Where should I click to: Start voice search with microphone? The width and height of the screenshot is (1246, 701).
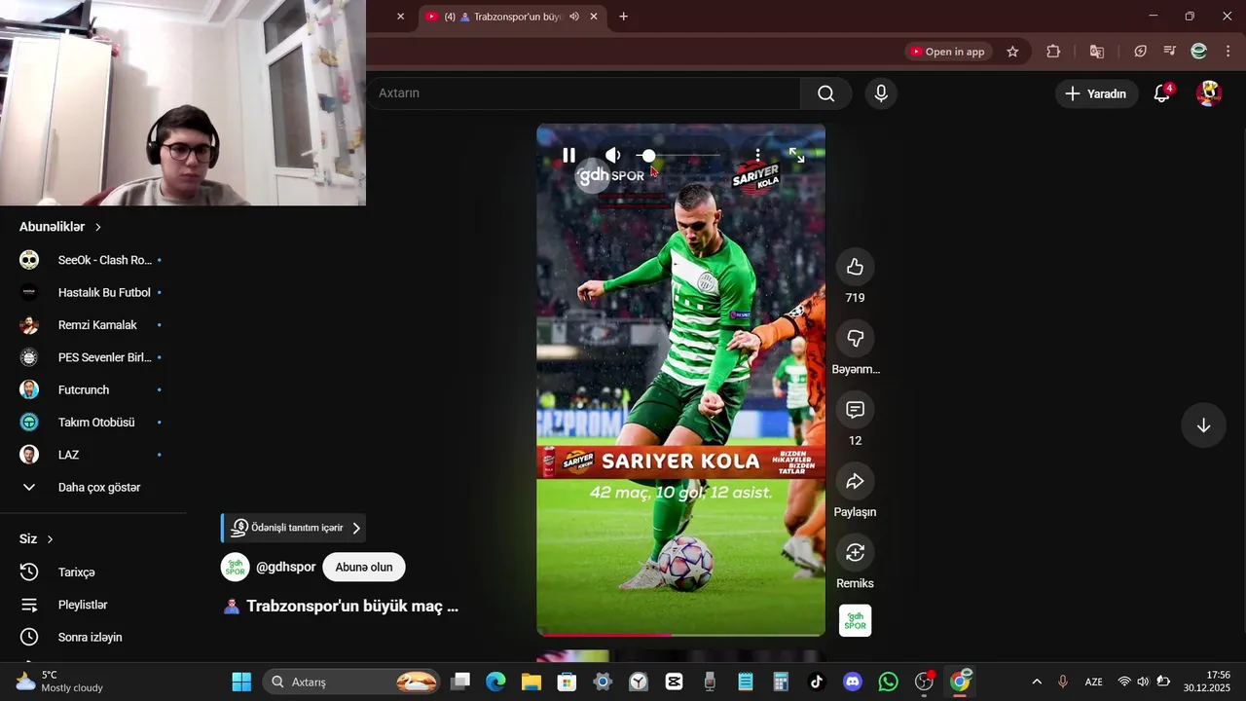click(x=881, y=93)
